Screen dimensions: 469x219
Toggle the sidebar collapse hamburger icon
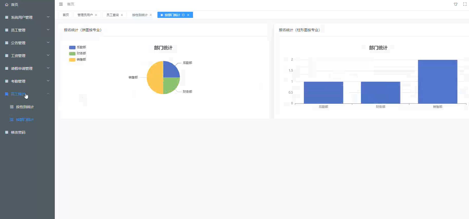click(61, 4)
